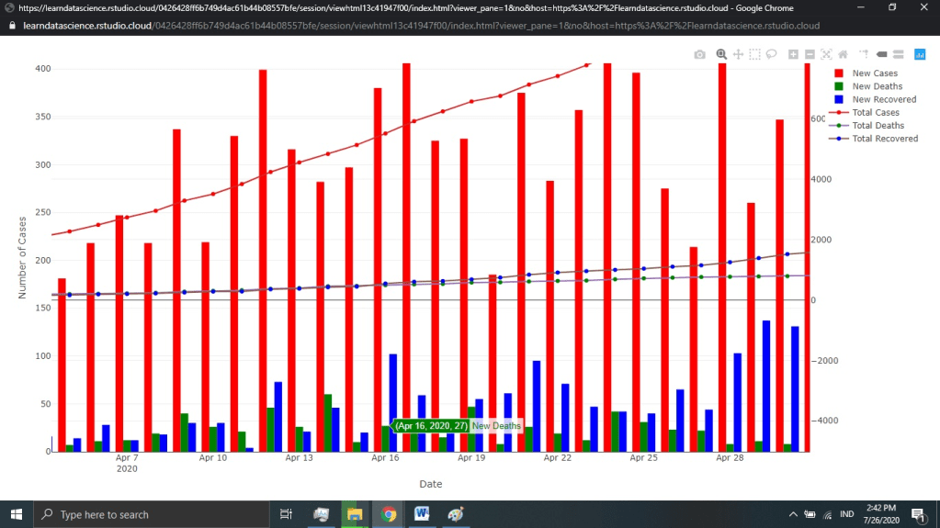The width and height of the screenshot is (940, 528).
Task: Toggle spike lines in modebar
Action: (x=864, y=54)
